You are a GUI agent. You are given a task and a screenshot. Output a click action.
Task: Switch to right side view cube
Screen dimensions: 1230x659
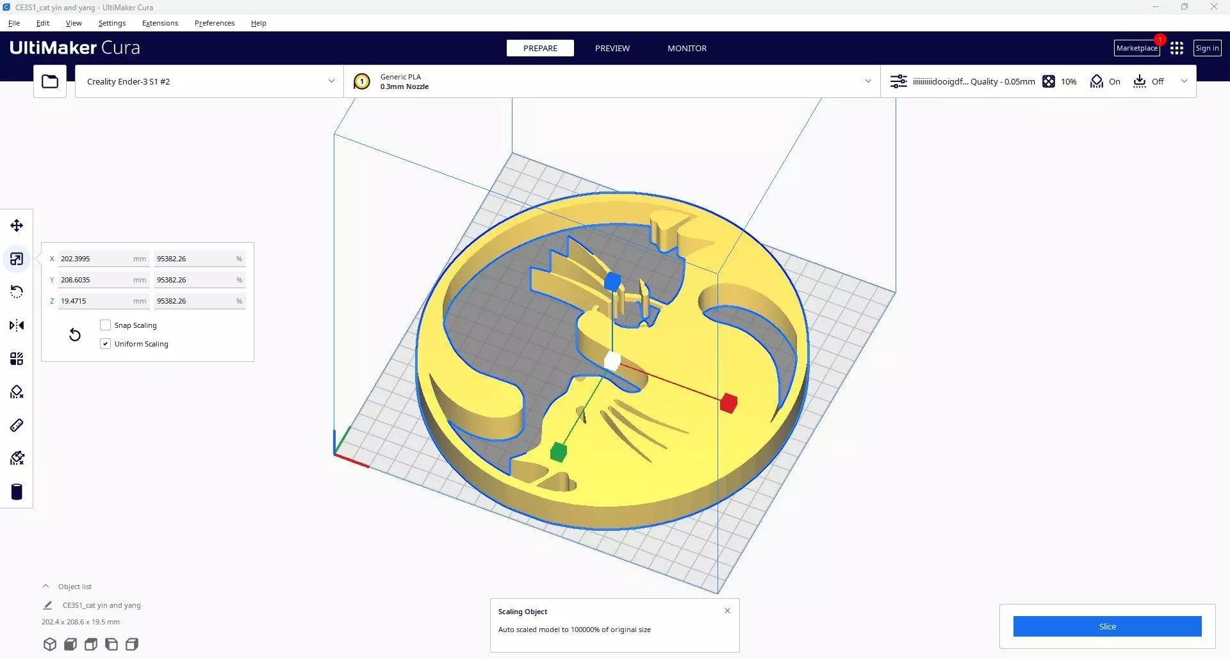(x=132, y=644)
